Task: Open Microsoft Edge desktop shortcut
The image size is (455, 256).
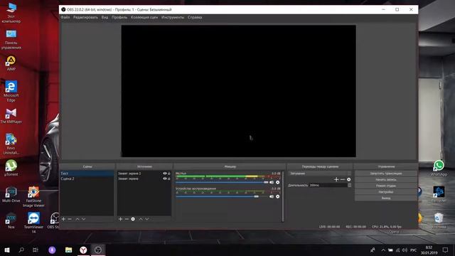Action: 11,91
